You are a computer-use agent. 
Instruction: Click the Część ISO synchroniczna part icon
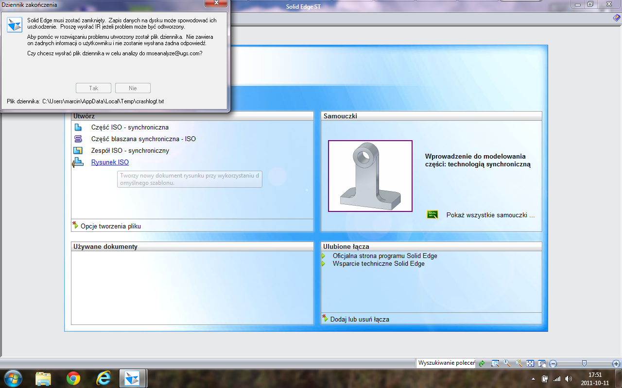[78, 128]
